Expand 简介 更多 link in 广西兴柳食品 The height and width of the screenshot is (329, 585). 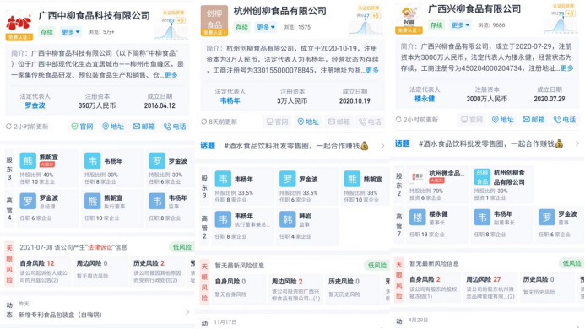[x=566, y=68]
